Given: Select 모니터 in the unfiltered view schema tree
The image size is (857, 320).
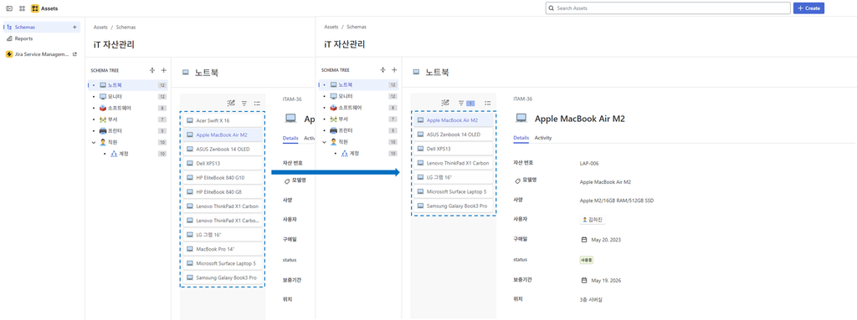Looking at the screenshot, I should click(128, 97).
